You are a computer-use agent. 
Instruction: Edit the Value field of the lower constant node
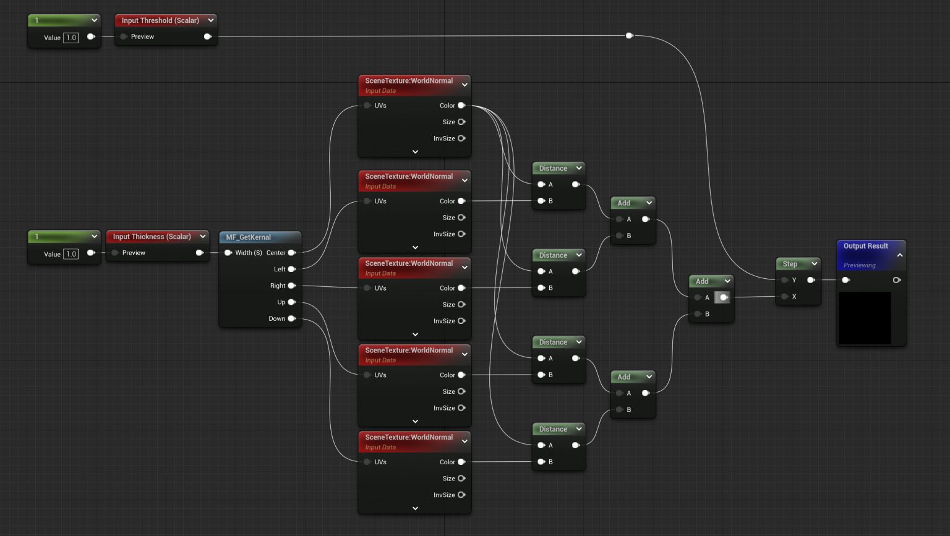71,253
